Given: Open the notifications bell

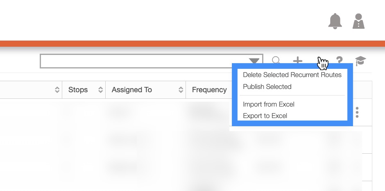Looking at the screenshot, I should click(x=335, y=21).
